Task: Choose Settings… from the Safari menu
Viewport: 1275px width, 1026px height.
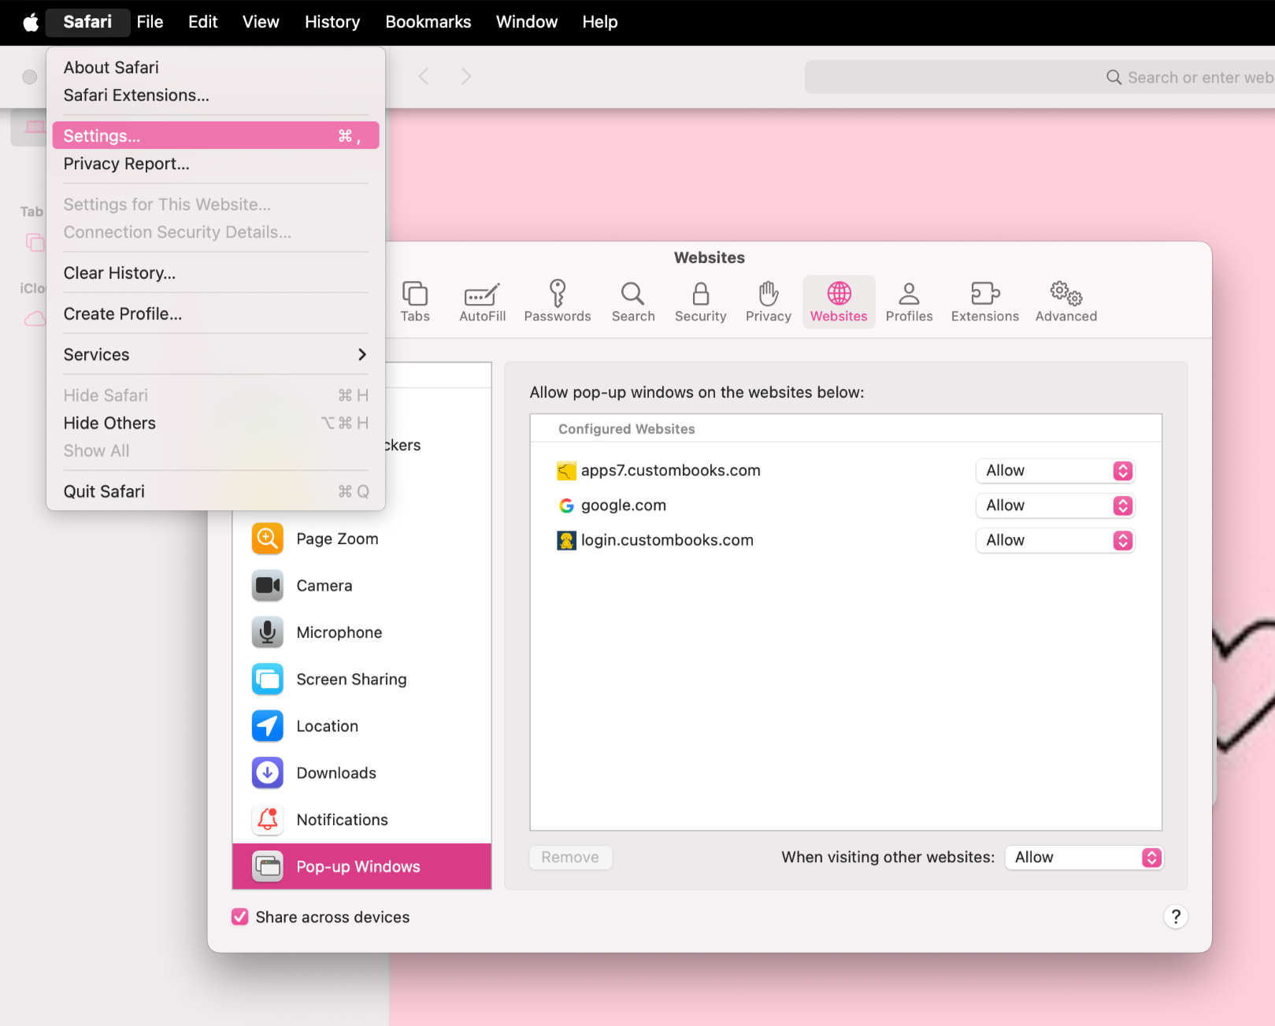Action: [216, 135]
